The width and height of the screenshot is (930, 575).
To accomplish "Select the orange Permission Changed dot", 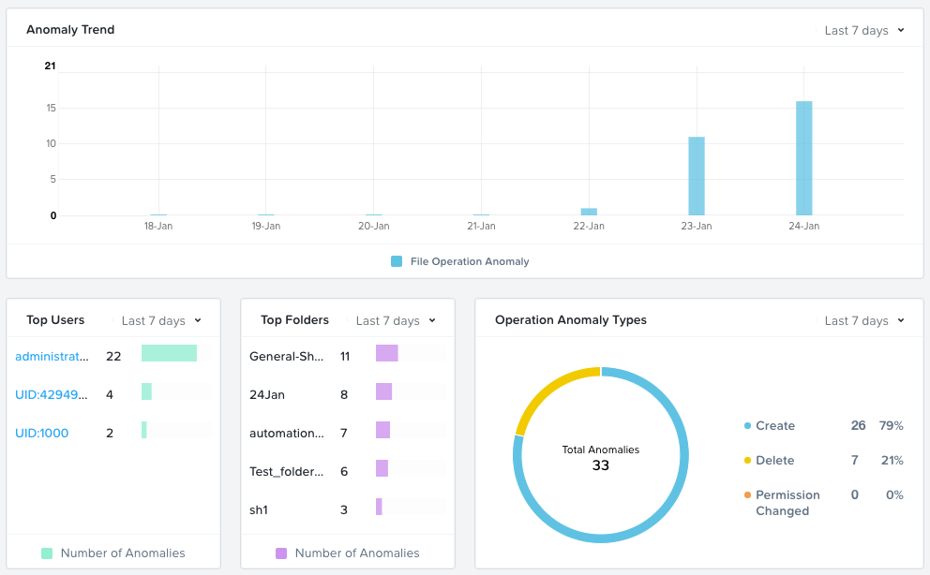I will point(747,495).
